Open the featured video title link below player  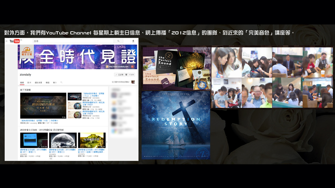[x=39, y=120]
